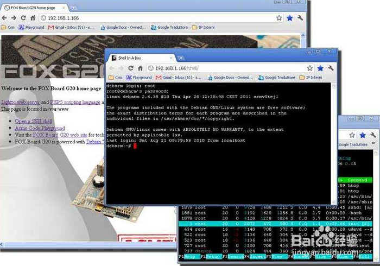The image size is (380, 266).
Task: Open IP Interni folder in Shell In A Box window
Action: [311, 78]
